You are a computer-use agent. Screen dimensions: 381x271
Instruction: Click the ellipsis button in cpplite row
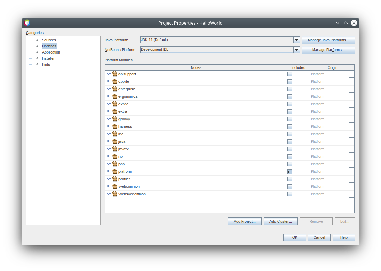351,81
